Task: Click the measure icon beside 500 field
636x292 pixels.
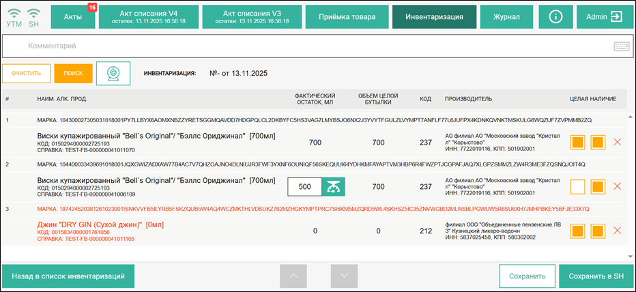Action: click(x=334, y=186)
